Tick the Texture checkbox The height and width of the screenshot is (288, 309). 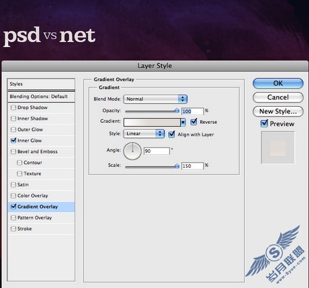tap(20, 174)
